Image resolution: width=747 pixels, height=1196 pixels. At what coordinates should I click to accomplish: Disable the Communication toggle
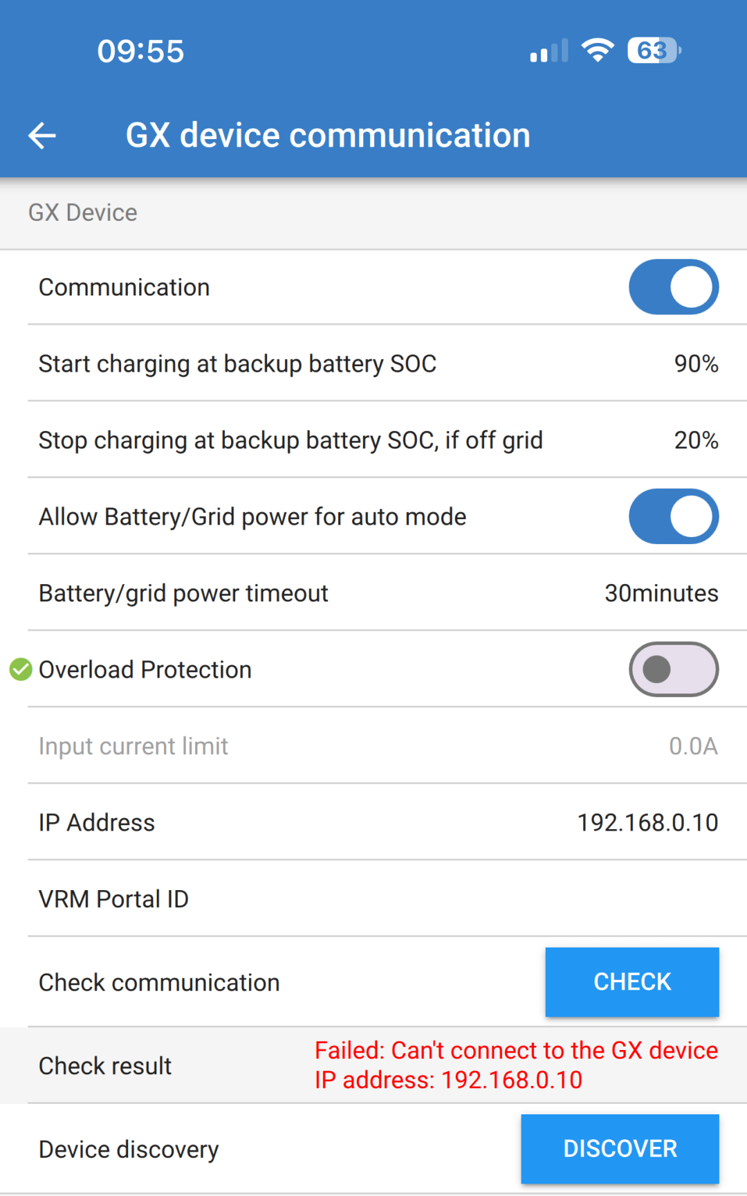click(673, 287)
